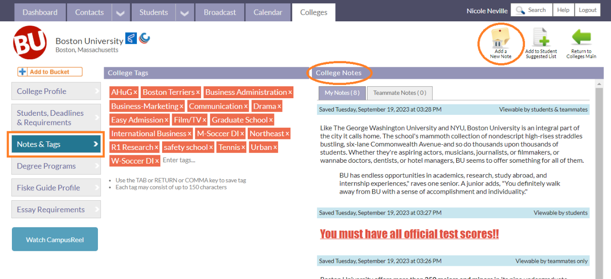Viewport: 611px width, 279px height.
Task: Remove the Urban tag with its x
Action: click(275, 148)
